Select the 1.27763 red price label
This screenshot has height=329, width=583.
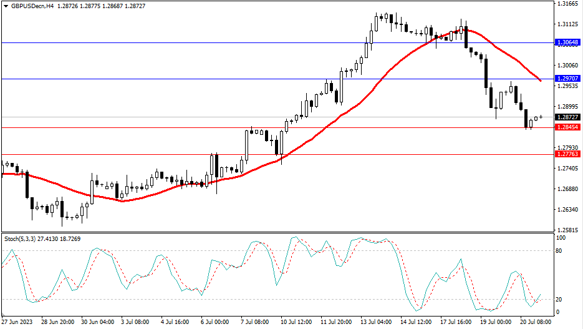[x=567, y=154]
